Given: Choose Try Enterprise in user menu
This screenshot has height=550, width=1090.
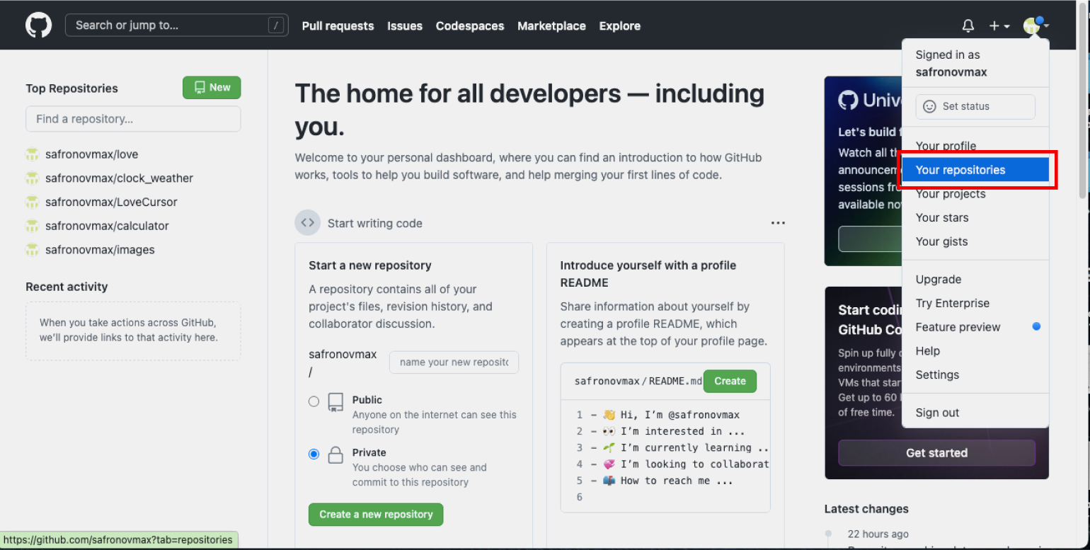Looking at the screenshot, I should (x=975, y=304).
